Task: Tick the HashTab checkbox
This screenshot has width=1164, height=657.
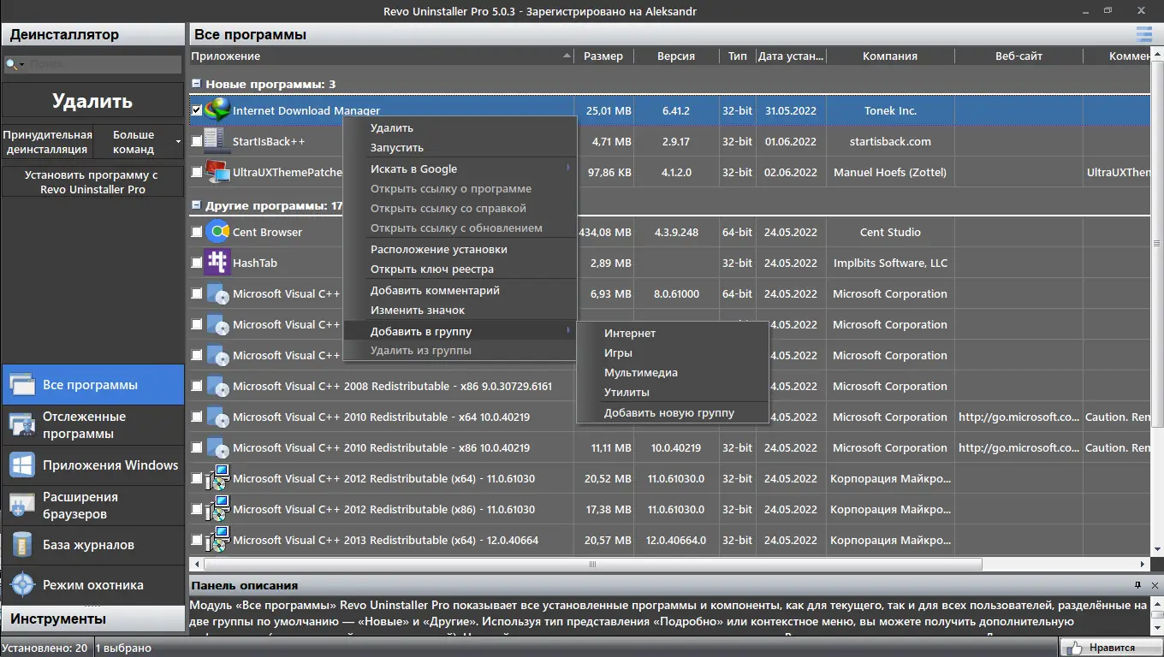Action: point(197,263)
